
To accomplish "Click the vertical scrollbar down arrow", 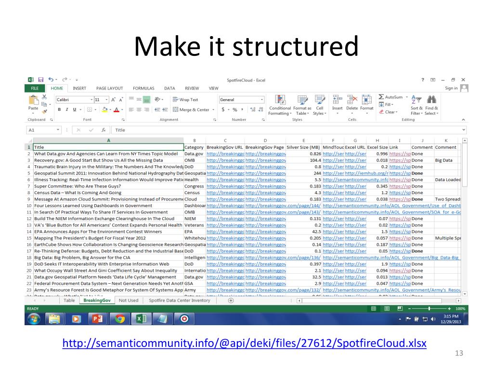I will coord(465,294).
